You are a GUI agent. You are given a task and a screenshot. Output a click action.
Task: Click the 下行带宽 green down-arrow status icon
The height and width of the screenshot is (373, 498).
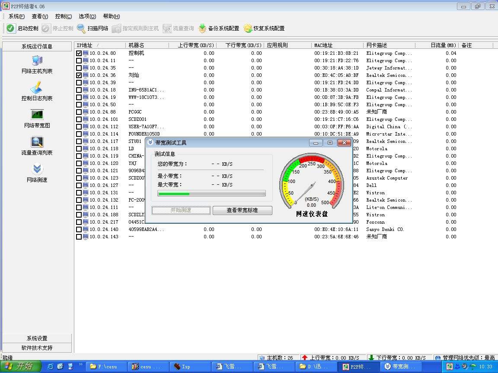pos(371,357)
